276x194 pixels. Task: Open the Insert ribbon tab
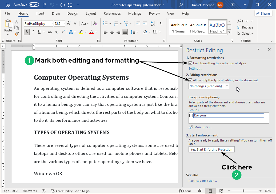40,13
